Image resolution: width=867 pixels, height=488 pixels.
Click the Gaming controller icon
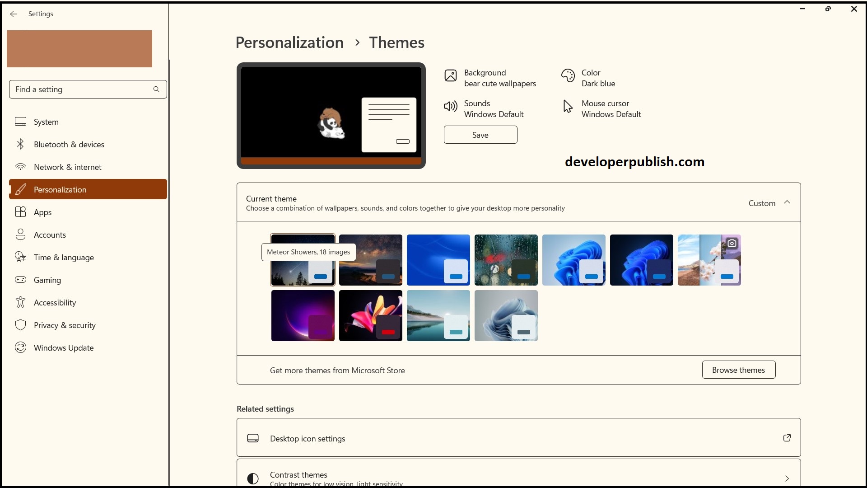(x=20, y=279)
